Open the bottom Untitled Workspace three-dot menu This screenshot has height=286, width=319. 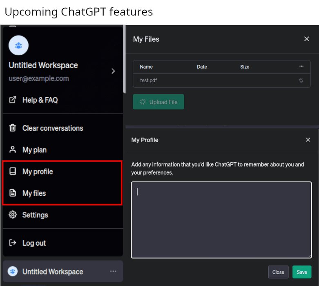(113, 272)
